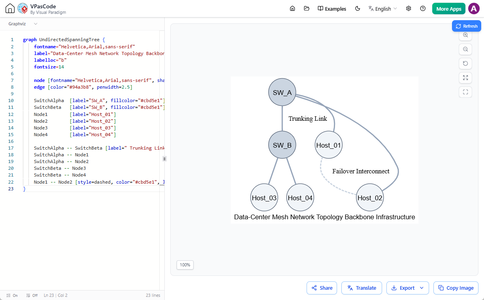Open the Graphviz diagram type dropdown
The image size is (484, 300).
(x=23, y=24)
